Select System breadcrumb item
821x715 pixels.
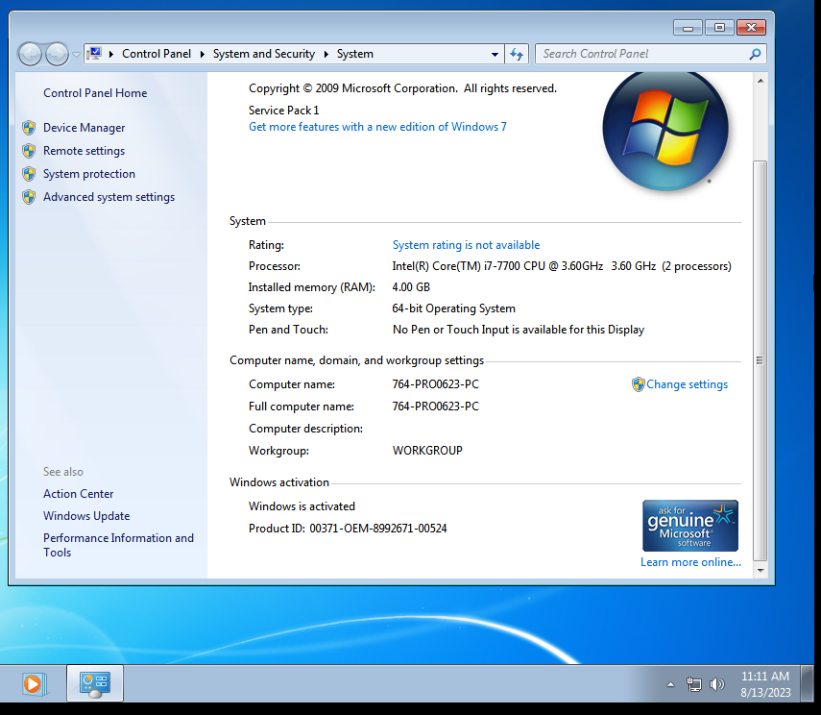click(x=355, y=54)
